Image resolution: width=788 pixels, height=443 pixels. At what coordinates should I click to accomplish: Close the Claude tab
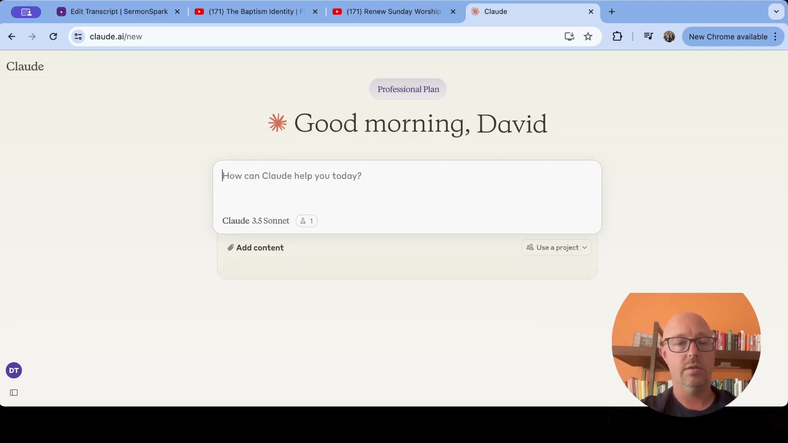click(591, 11)
